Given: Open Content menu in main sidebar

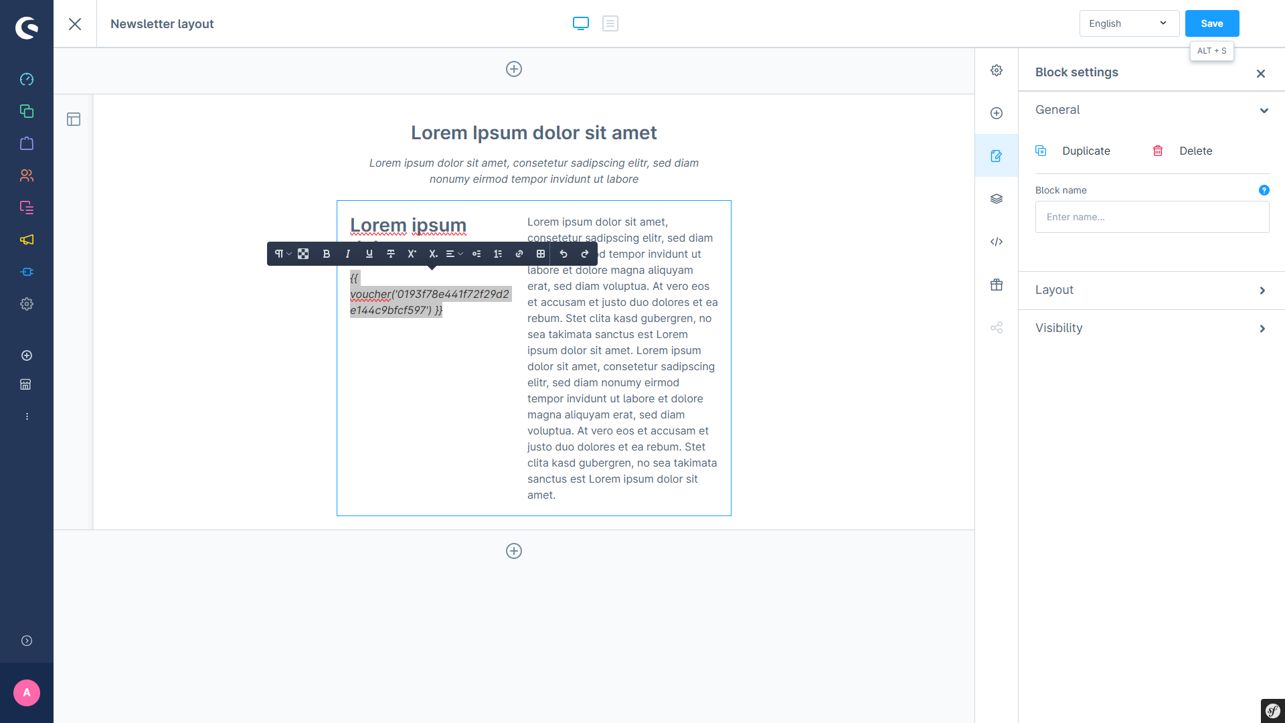Looking at the screenshot, I should pos(27,111).
